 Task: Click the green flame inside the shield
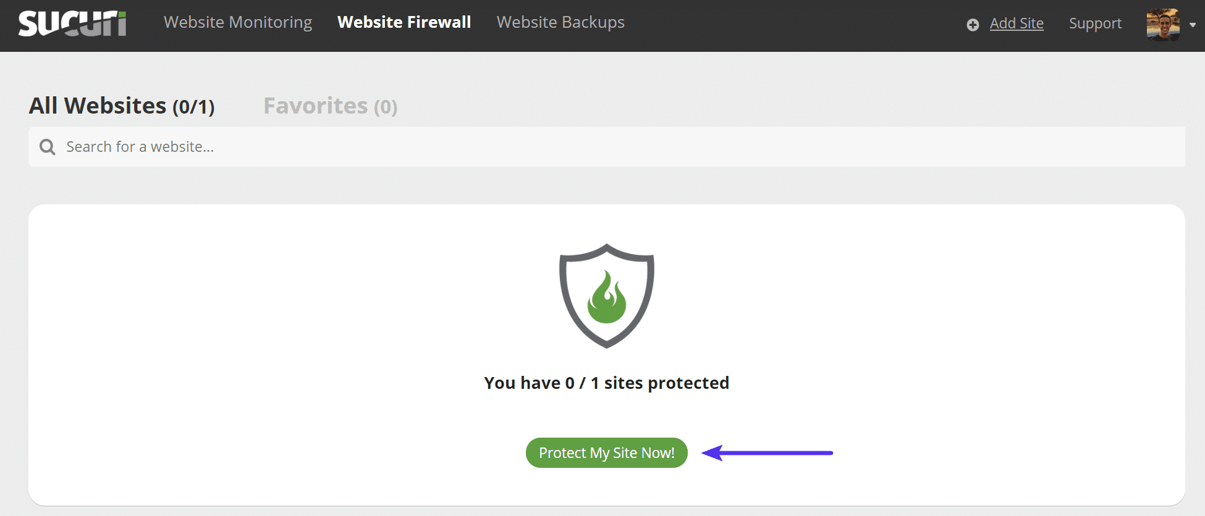click(x=606, y=299)
